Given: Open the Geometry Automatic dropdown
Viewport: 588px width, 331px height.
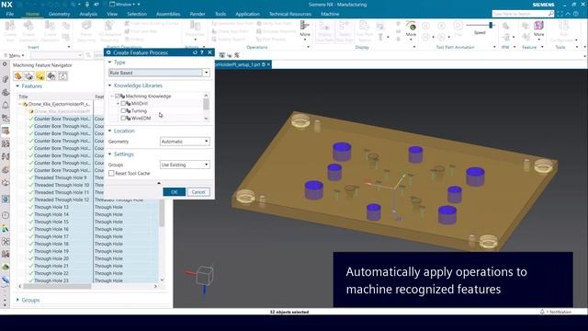Looking at the screenshot, I should (x=185, y=141).
